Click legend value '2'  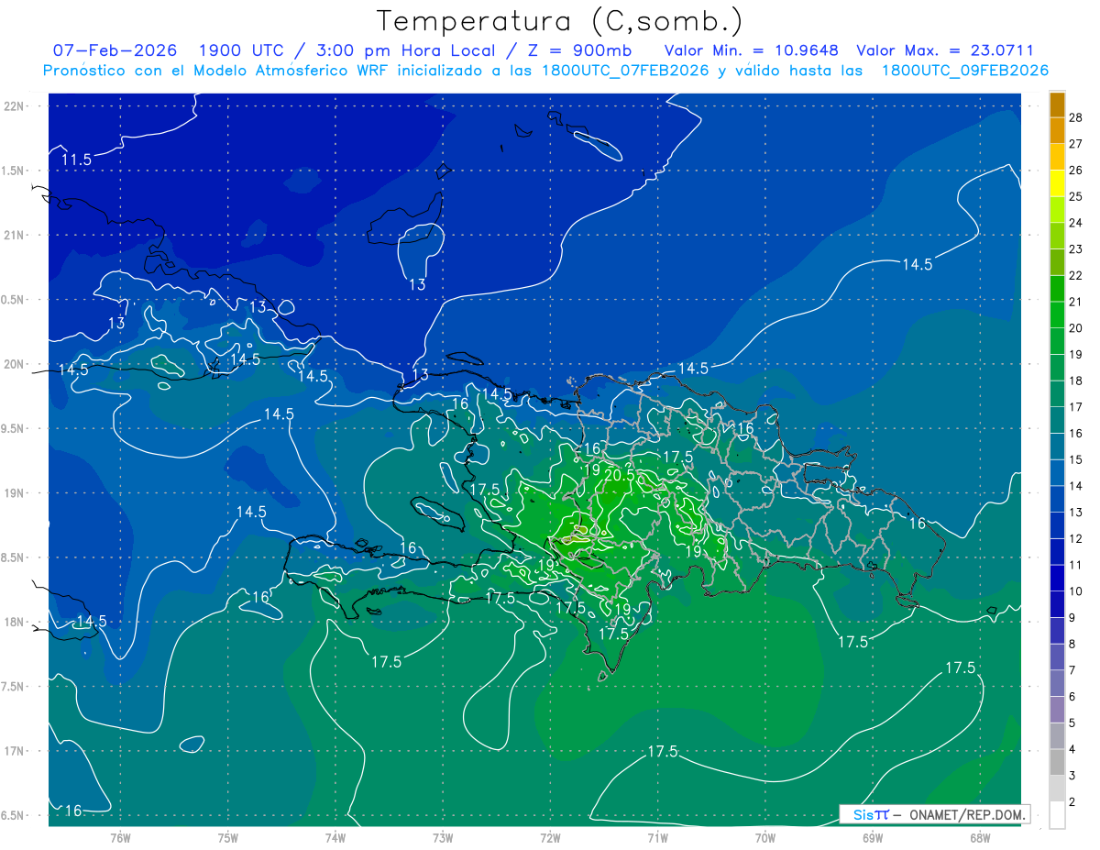[x=1072, y=801]
